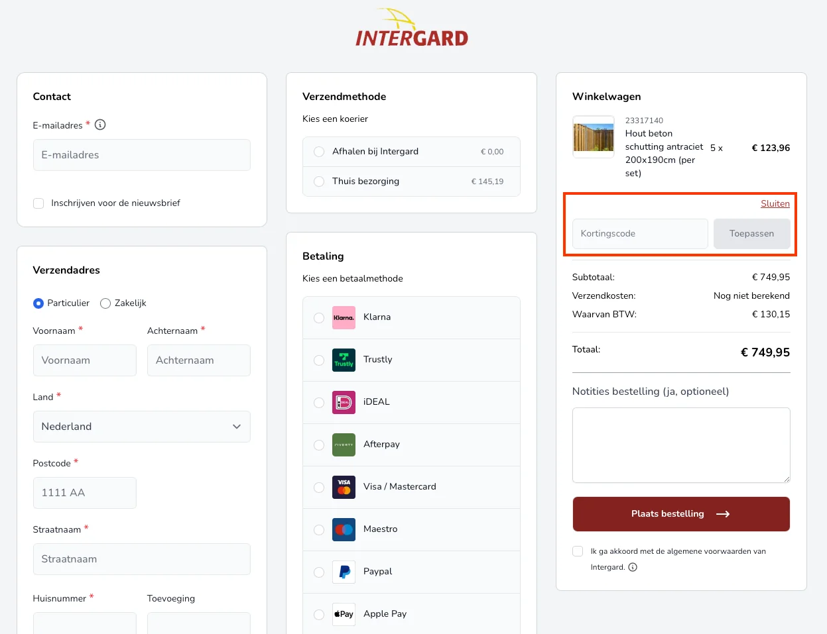Click the Paypal logo icon

click(x=344, y=572)
